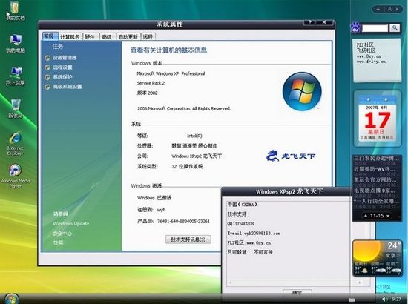Click the calendar gadget showing 17
Screen dimensions: 408x304
pos(378,119)
